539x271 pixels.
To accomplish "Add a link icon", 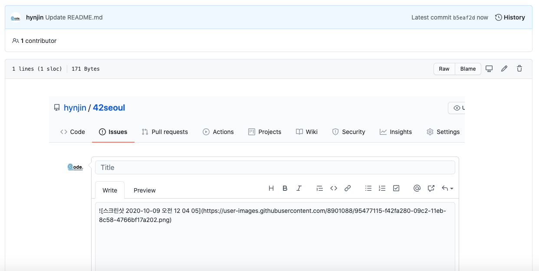I will [x=348, y=188].
